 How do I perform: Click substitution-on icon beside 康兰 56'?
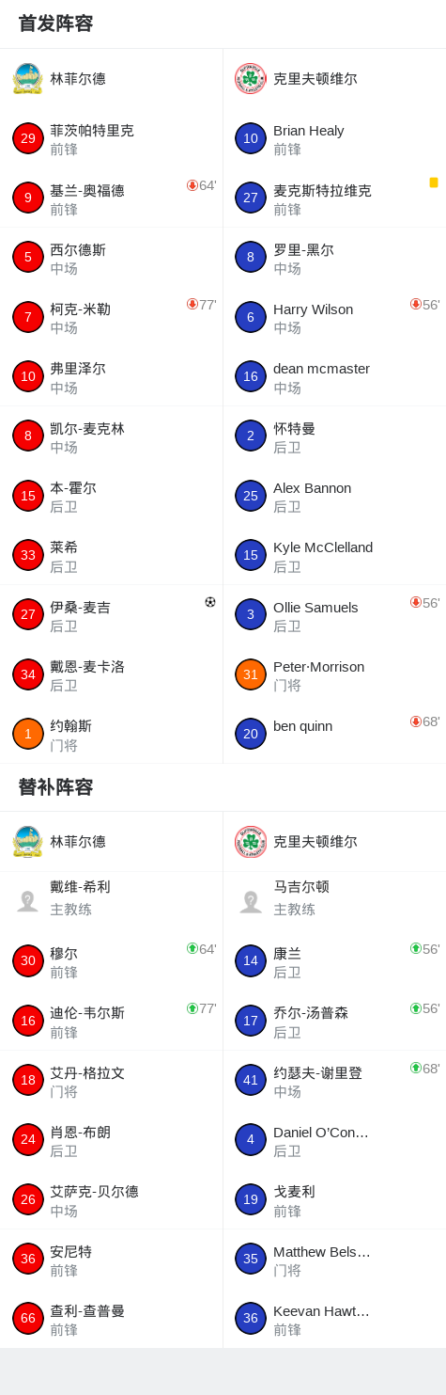point(416,948)
